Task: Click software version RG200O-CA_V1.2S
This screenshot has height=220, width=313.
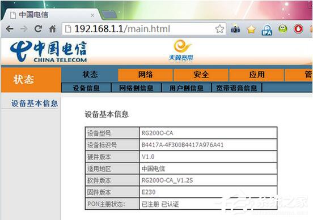Action: pos(167,180)
